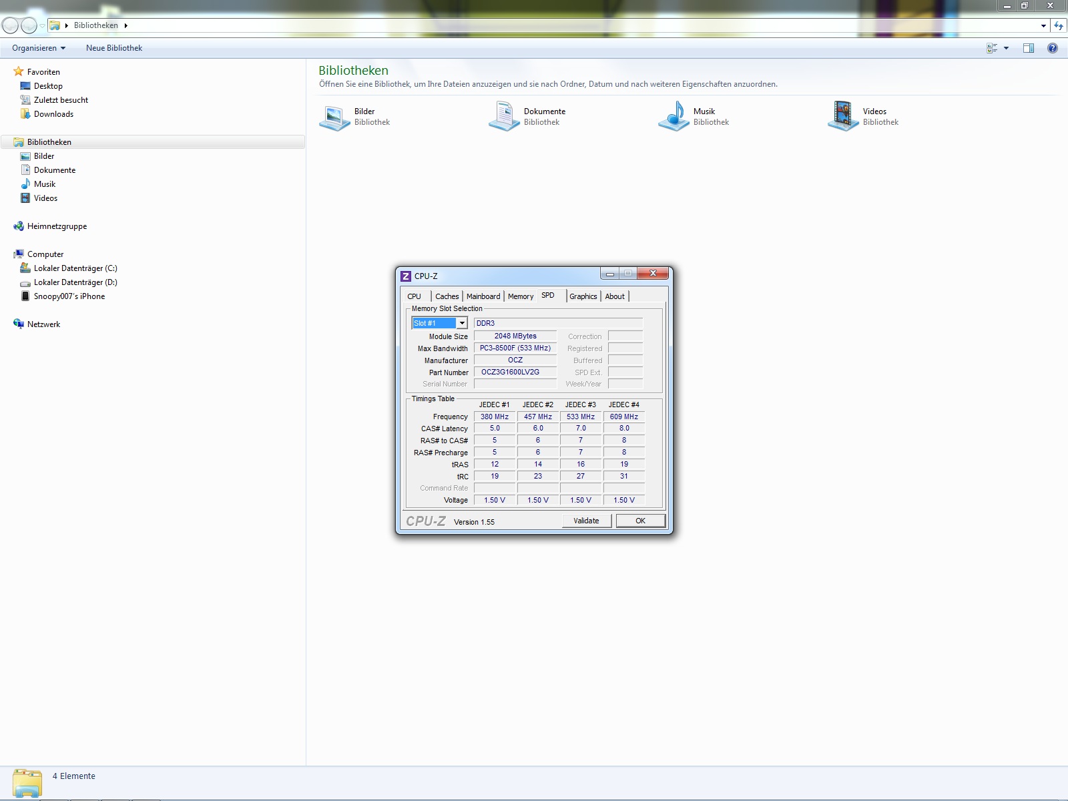Switch to the Mainboard tab
The height and width of the screenshot is (801, 1068).
[x=483, y=296]
